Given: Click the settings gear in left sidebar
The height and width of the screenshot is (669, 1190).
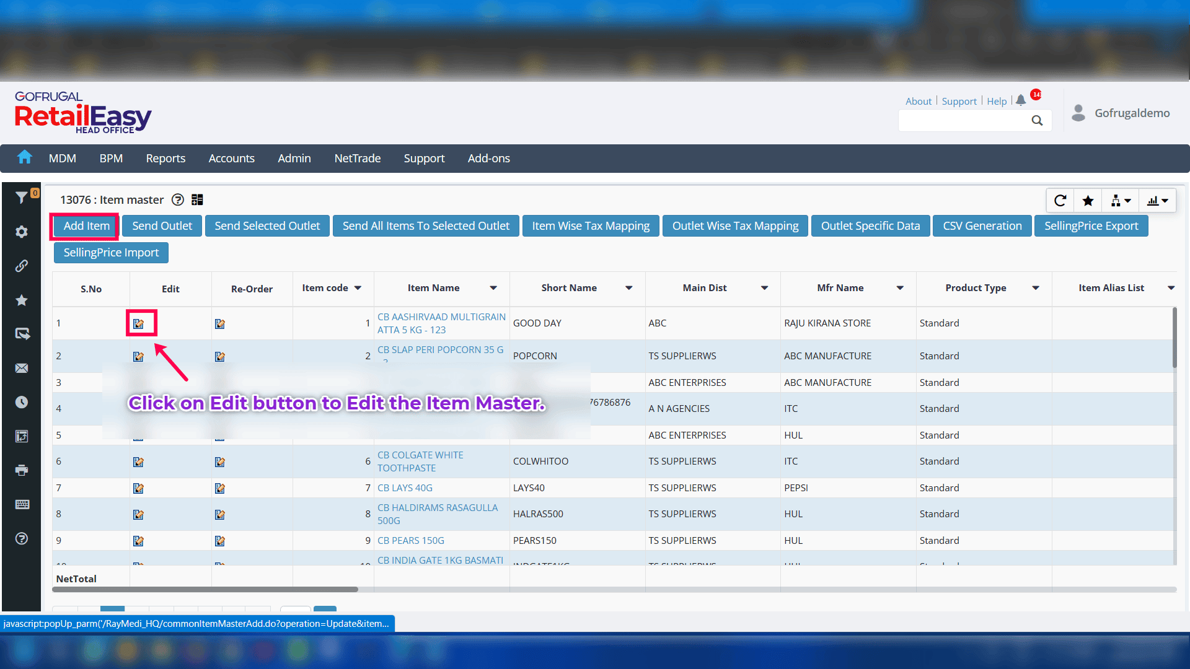Looking at the screenshot, I should (x=22, y=232).
